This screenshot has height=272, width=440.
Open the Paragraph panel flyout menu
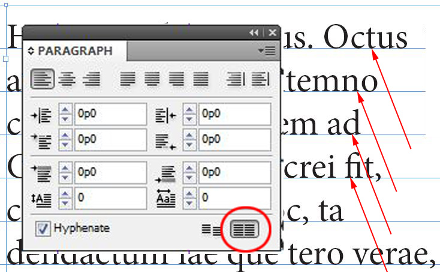[x=266, y=51]
